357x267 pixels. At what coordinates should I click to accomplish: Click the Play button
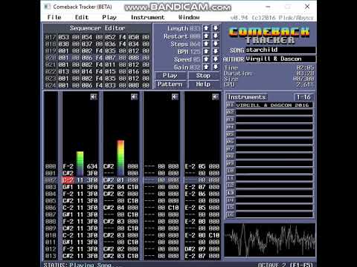(x=170, y=76)
